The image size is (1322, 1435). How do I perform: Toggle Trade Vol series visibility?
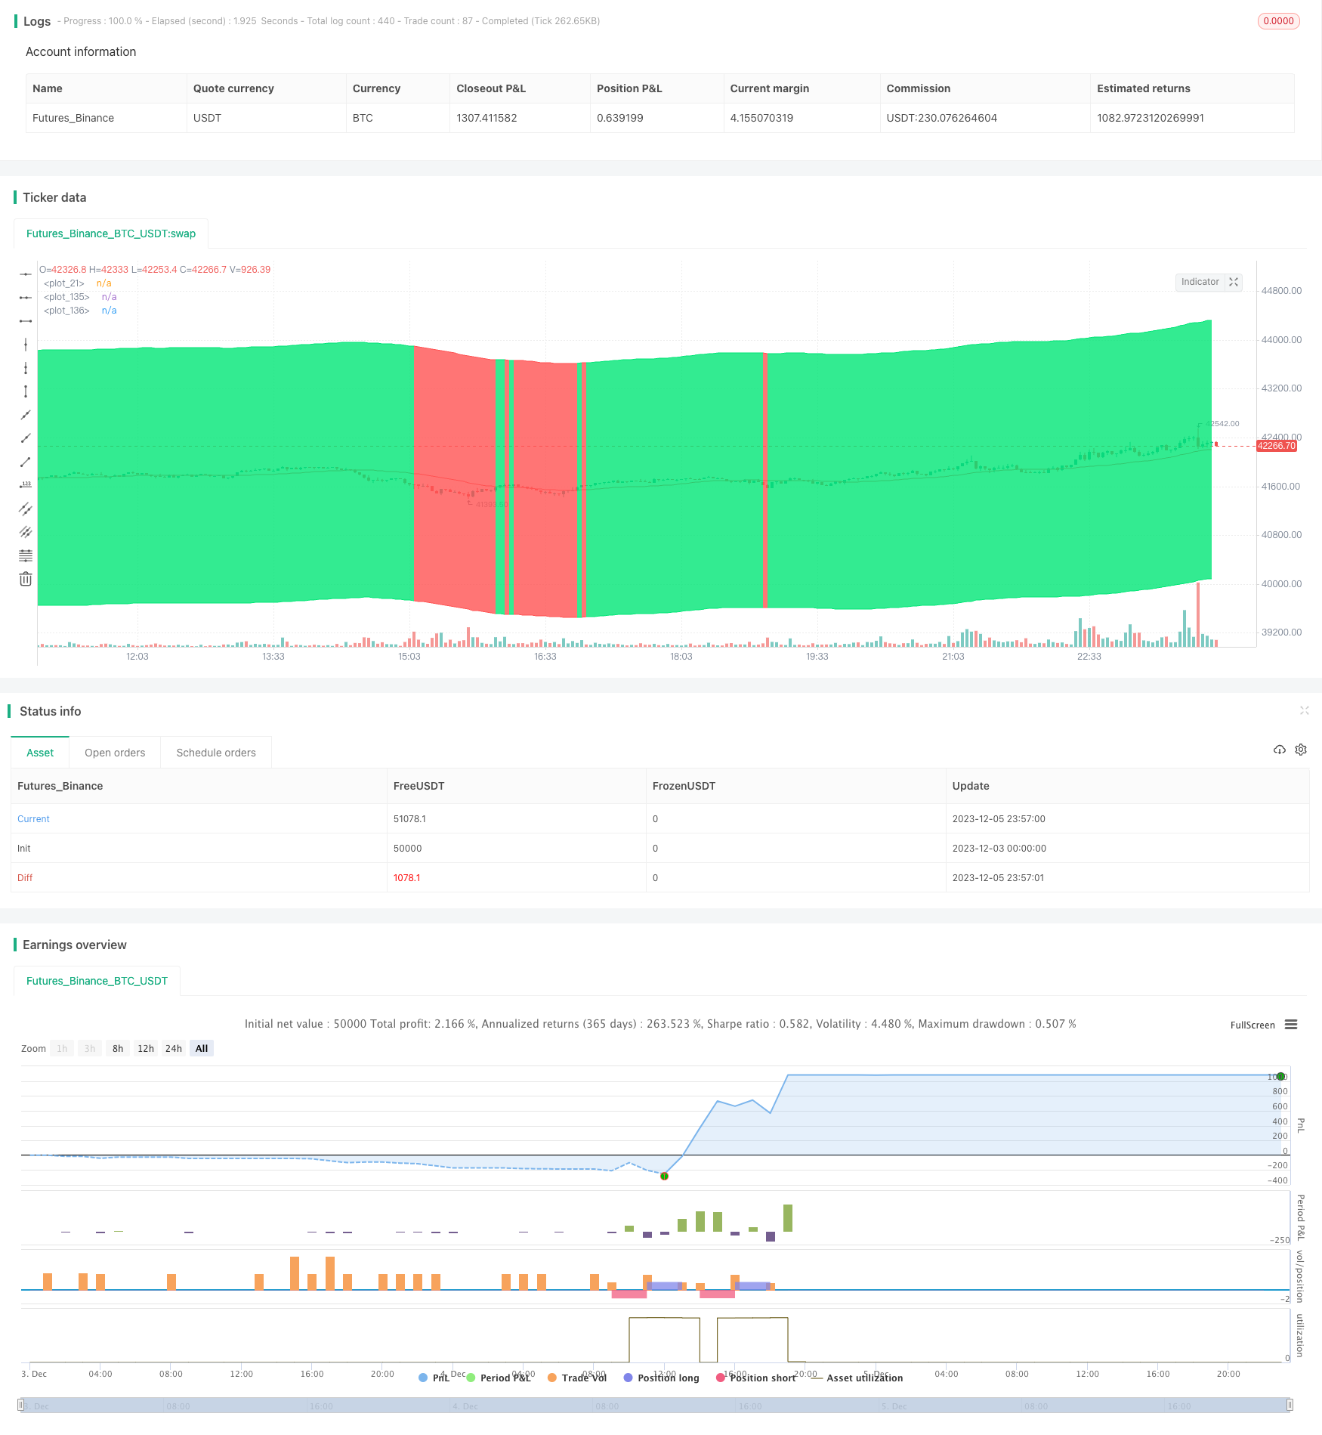pos(577,1378)
